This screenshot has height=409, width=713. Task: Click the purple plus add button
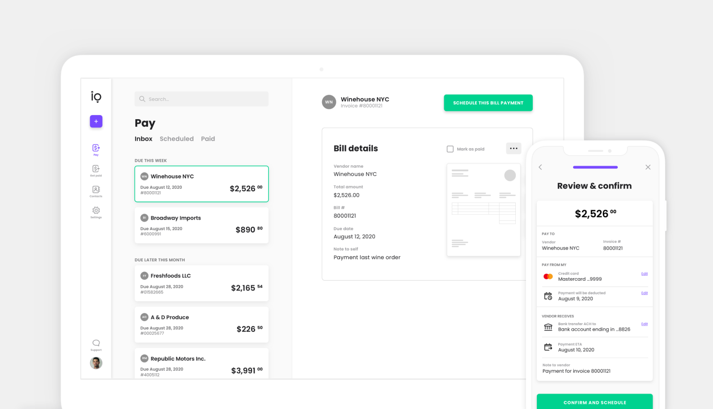coord(96,121)
